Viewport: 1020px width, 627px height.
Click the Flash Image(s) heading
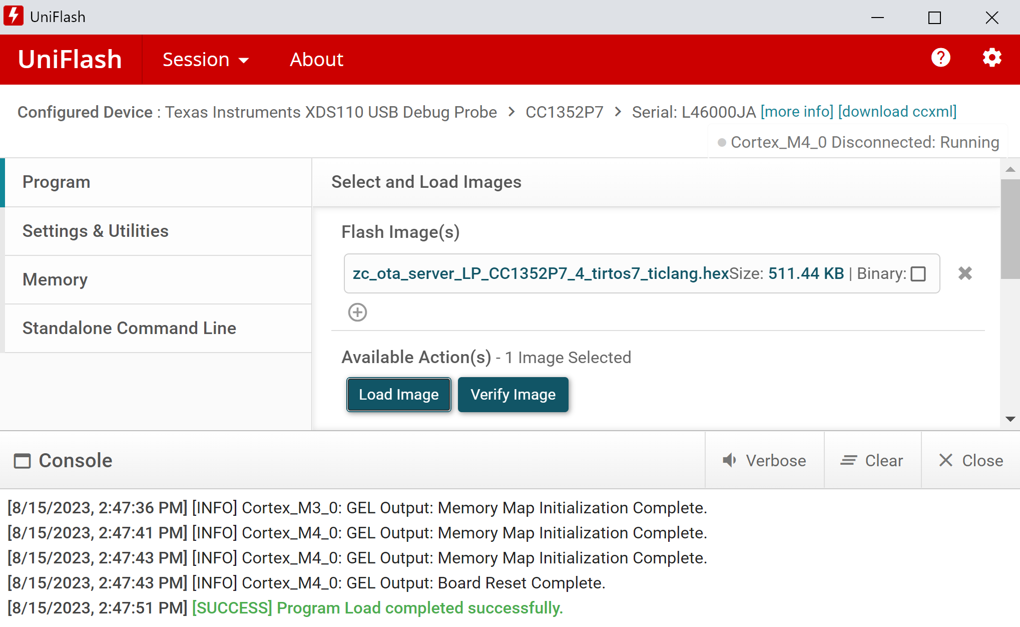(400, 232)
